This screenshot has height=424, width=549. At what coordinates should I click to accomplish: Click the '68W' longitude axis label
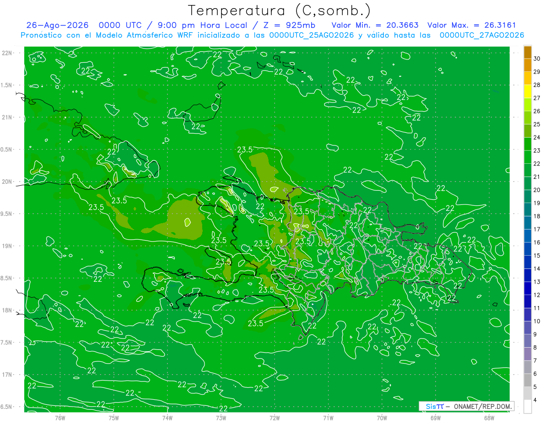tap(489, 418)
